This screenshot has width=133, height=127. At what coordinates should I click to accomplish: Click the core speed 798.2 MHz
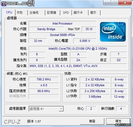44,79
